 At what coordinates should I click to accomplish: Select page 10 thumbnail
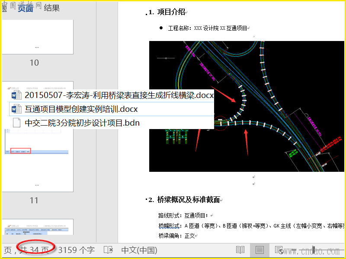pyautogui.click(x=38, y=37)
